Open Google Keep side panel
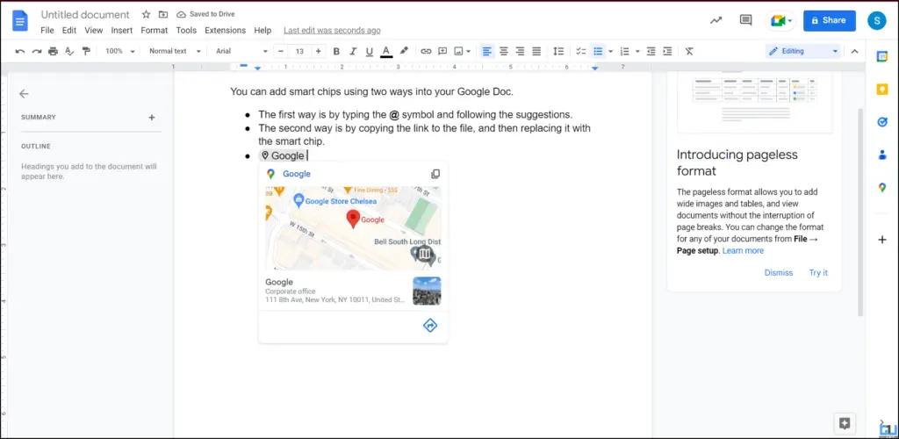899x439 pixels. tap(882, 90)
